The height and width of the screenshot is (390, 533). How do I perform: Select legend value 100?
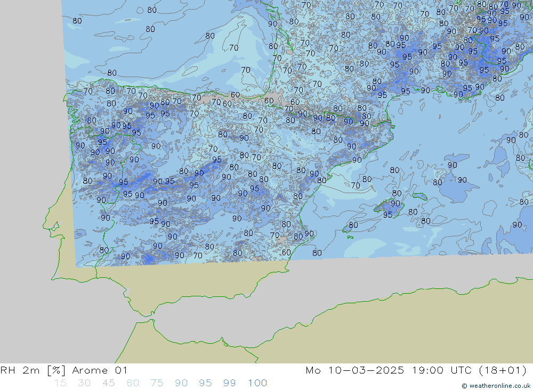pos(257,383)
